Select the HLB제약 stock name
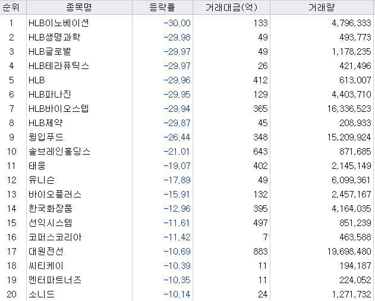This screenshot has height=301, width=375. (x=45, y=123)
